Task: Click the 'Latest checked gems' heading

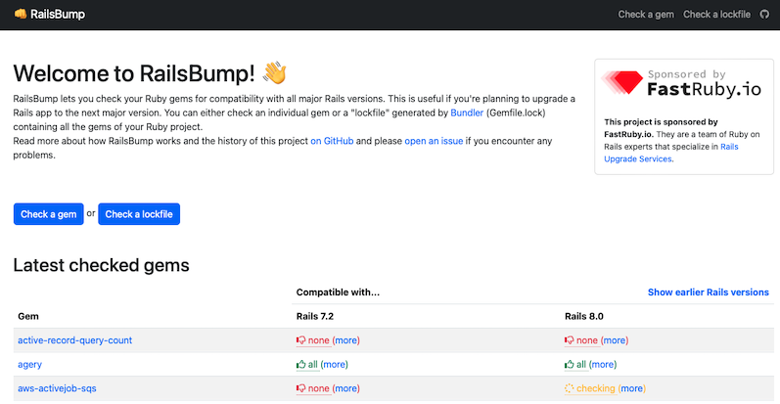Action: click(101, 265)
